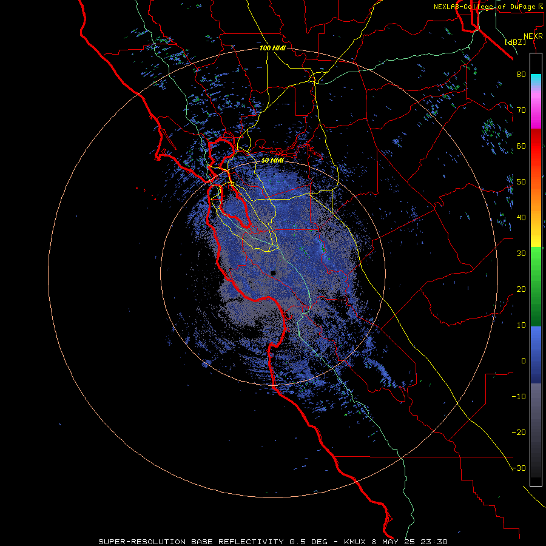
Task: Click the 70 value on the dBZ scale
Action: 521,110
